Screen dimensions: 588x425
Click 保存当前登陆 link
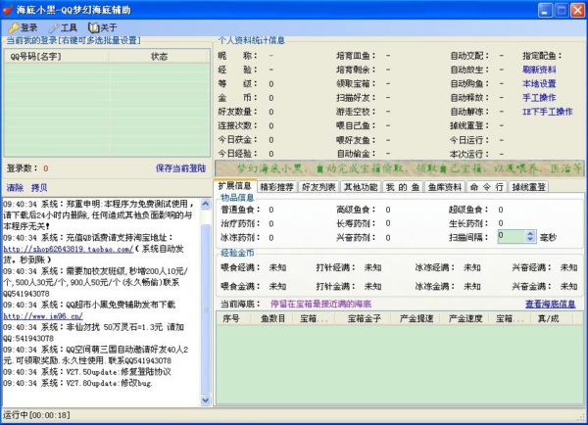[180, 168]
